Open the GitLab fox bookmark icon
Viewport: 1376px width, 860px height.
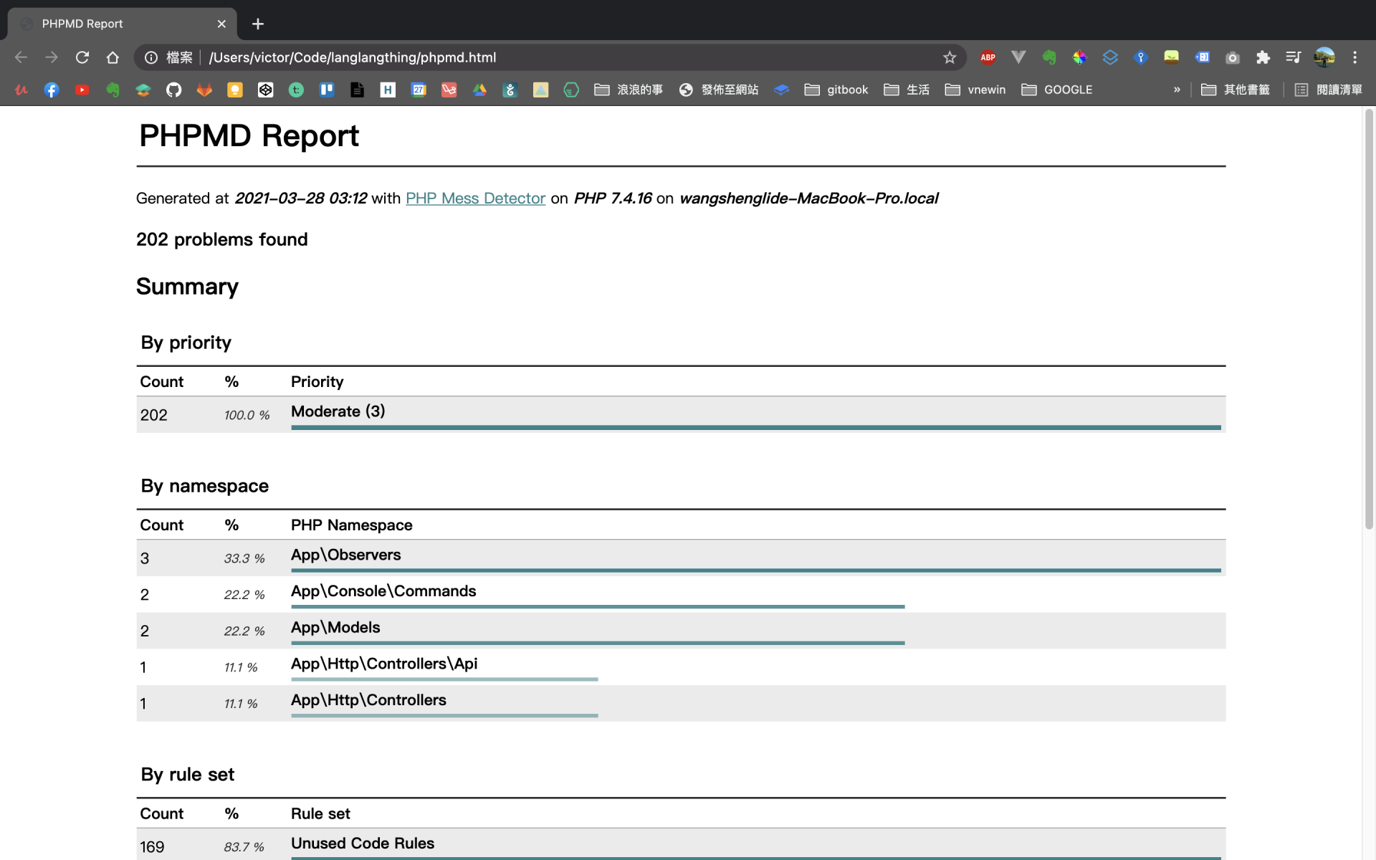tap(204, 90)
